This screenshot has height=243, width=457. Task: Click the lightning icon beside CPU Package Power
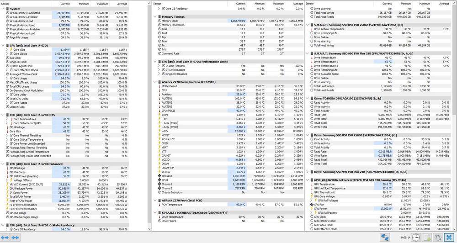click(x=8, y=189)
